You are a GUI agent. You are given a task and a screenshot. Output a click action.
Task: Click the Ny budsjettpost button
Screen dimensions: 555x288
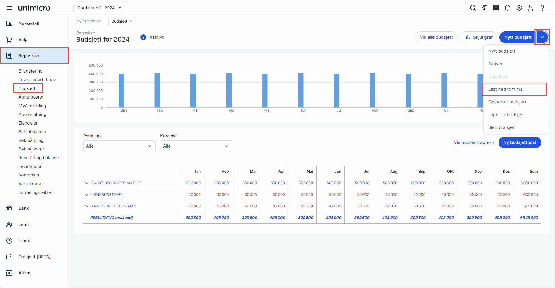(x=519, y=142)
